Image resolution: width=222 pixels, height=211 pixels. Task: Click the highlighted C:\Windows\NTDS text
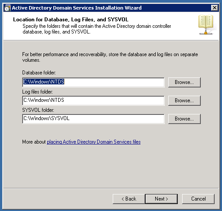point(44,82)
